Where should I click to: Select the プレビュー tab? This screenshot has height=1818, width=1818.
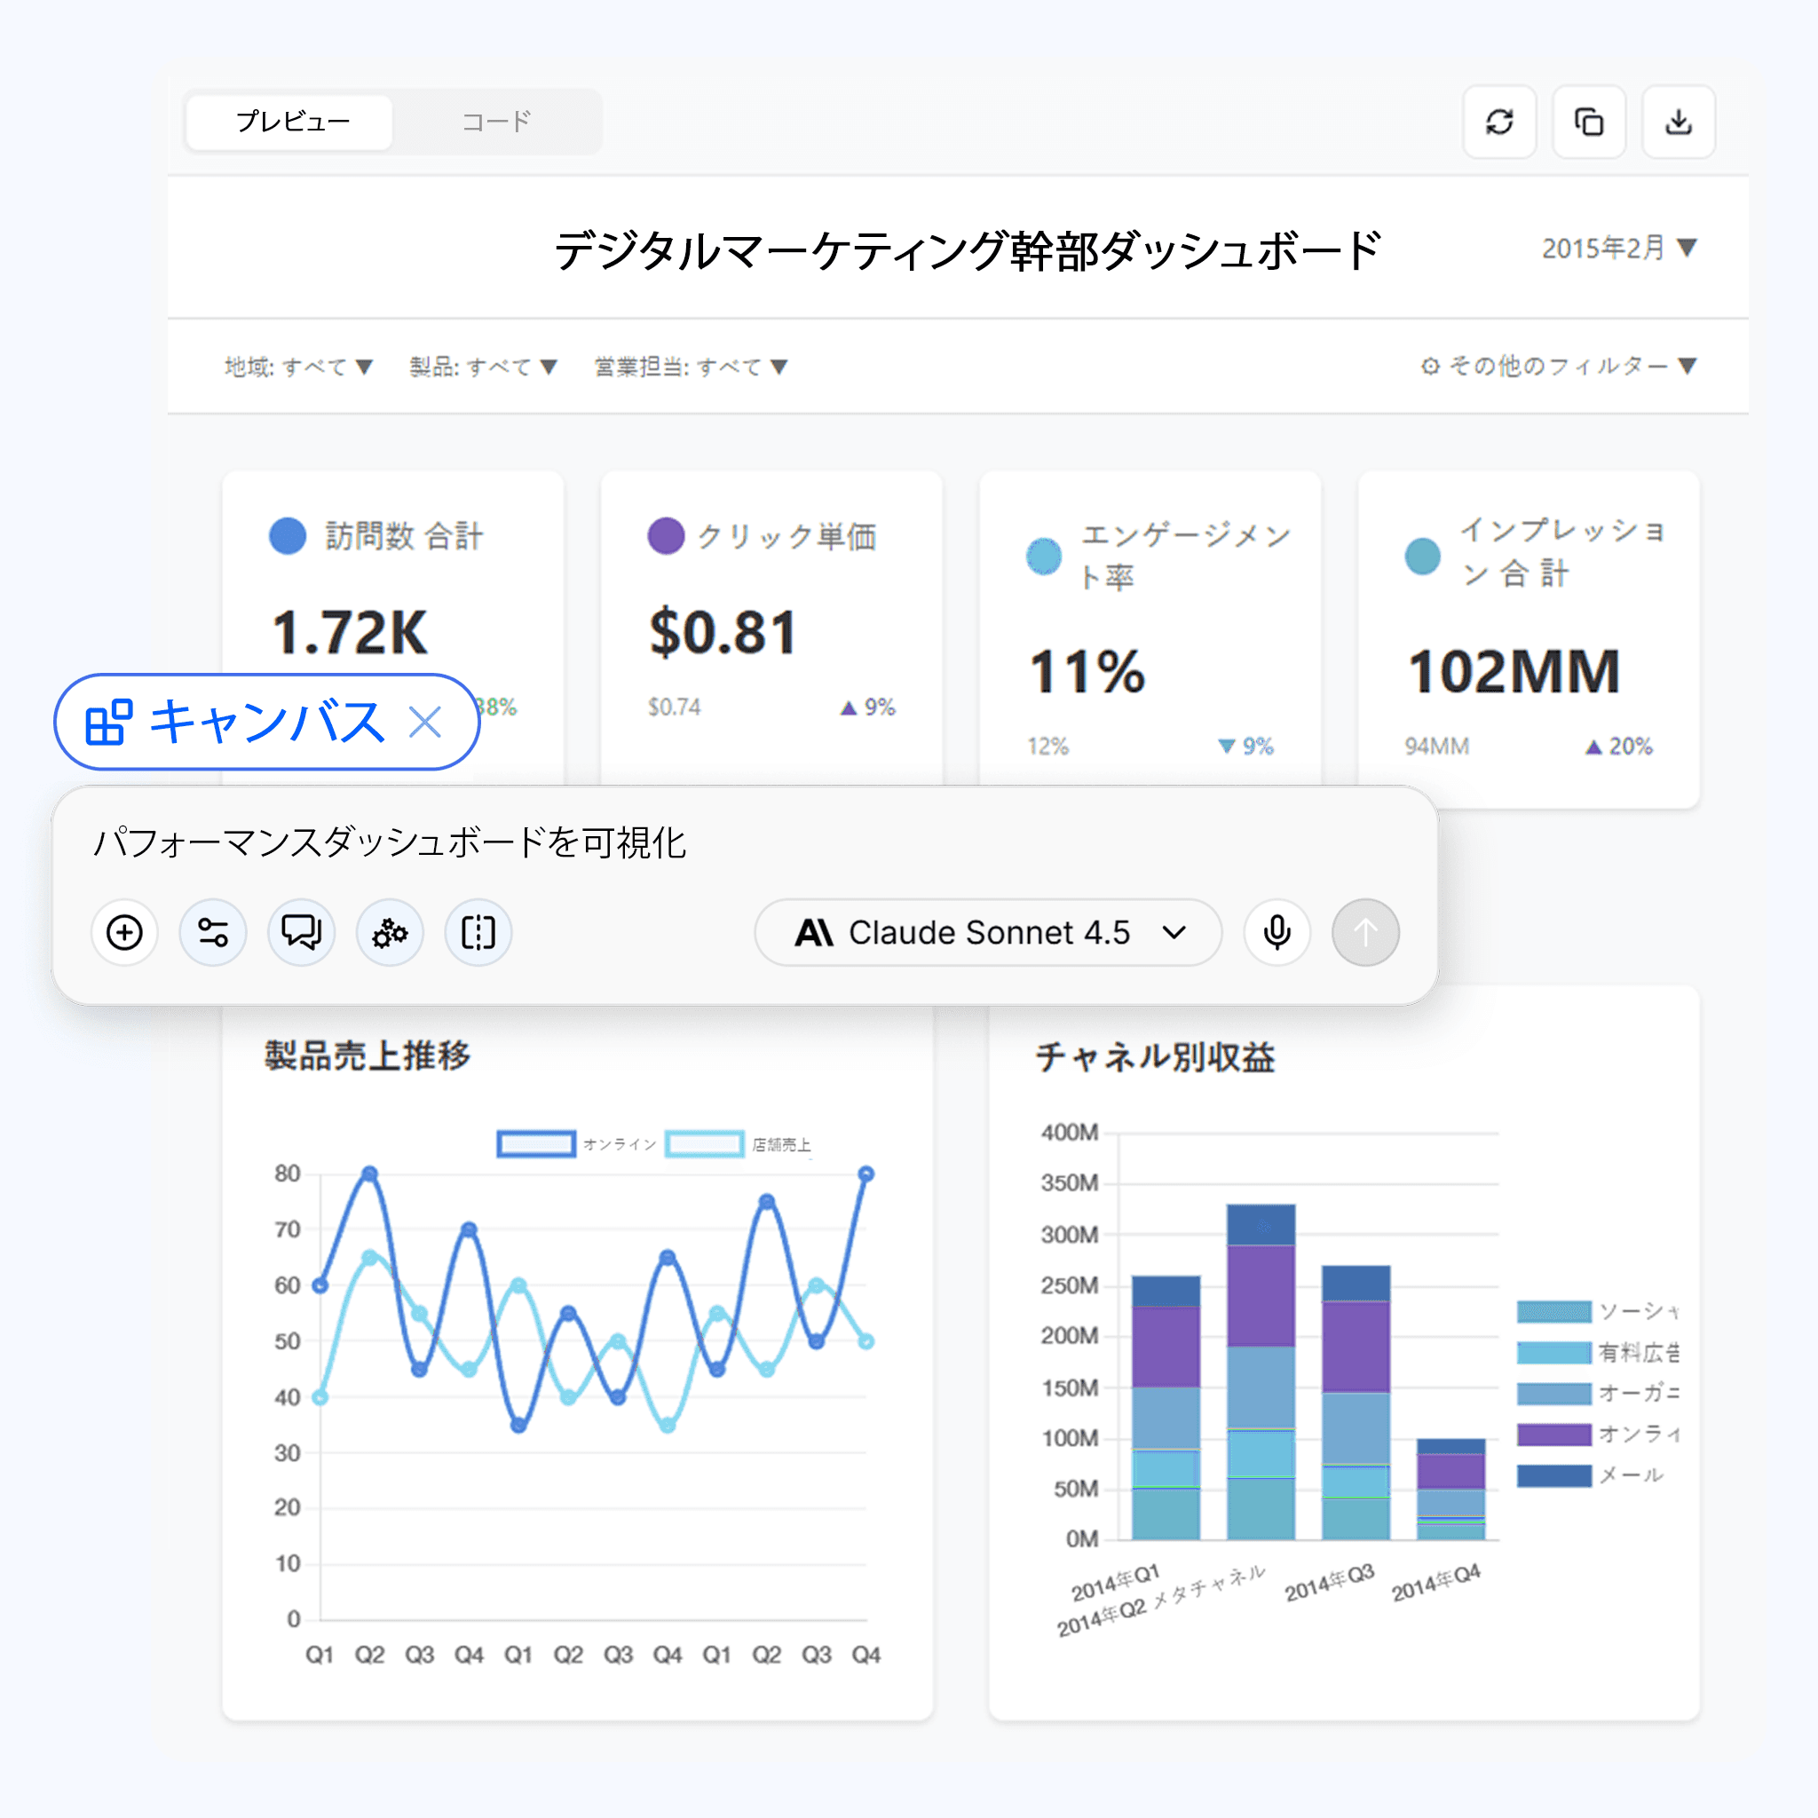click(291, 122)
